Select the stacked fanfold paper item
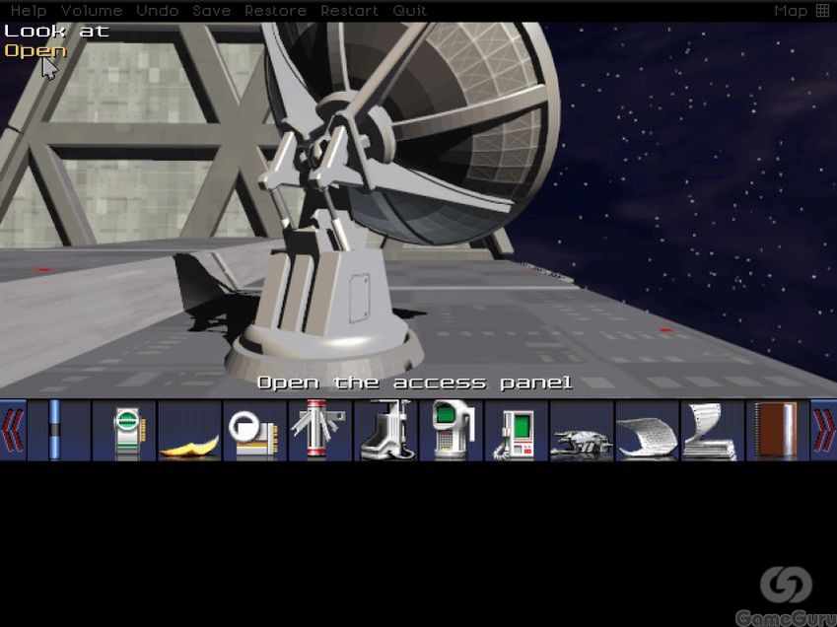837x627 pixels. coord(711,431)
